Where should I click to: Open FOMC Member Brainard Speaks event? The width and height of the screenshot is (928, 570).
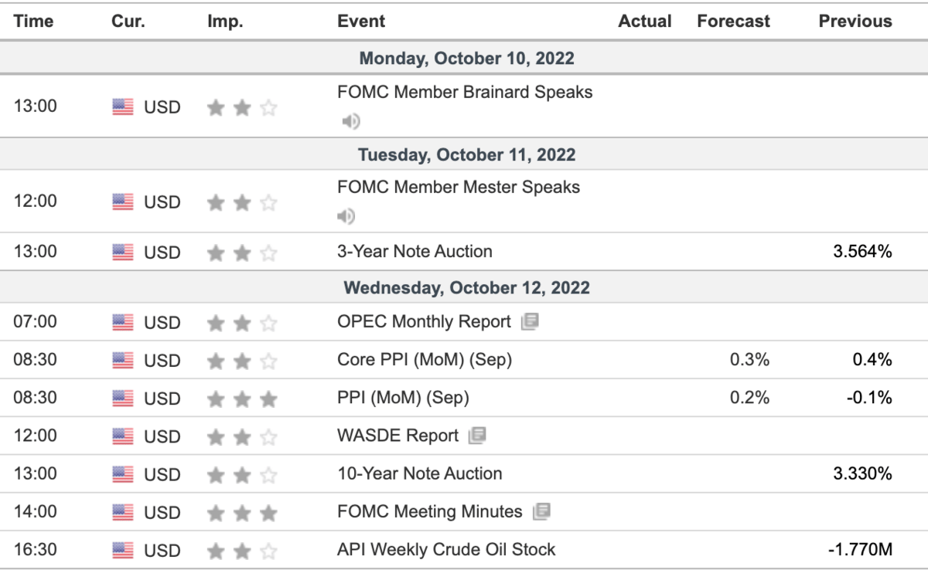click(x=465, y=92)
